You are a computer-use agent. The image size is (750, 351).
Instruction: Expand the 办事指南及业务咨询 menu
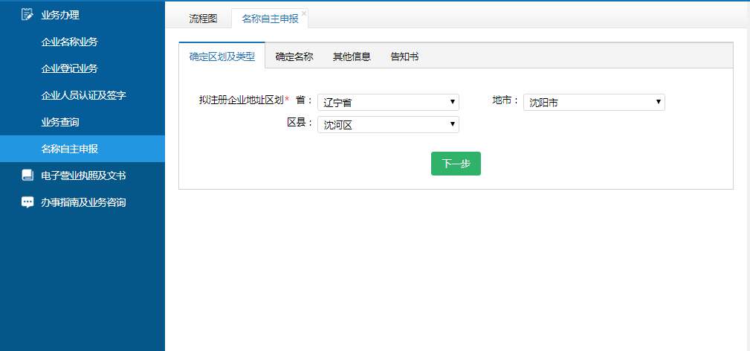pyautogui.click(x=83, y=202)
